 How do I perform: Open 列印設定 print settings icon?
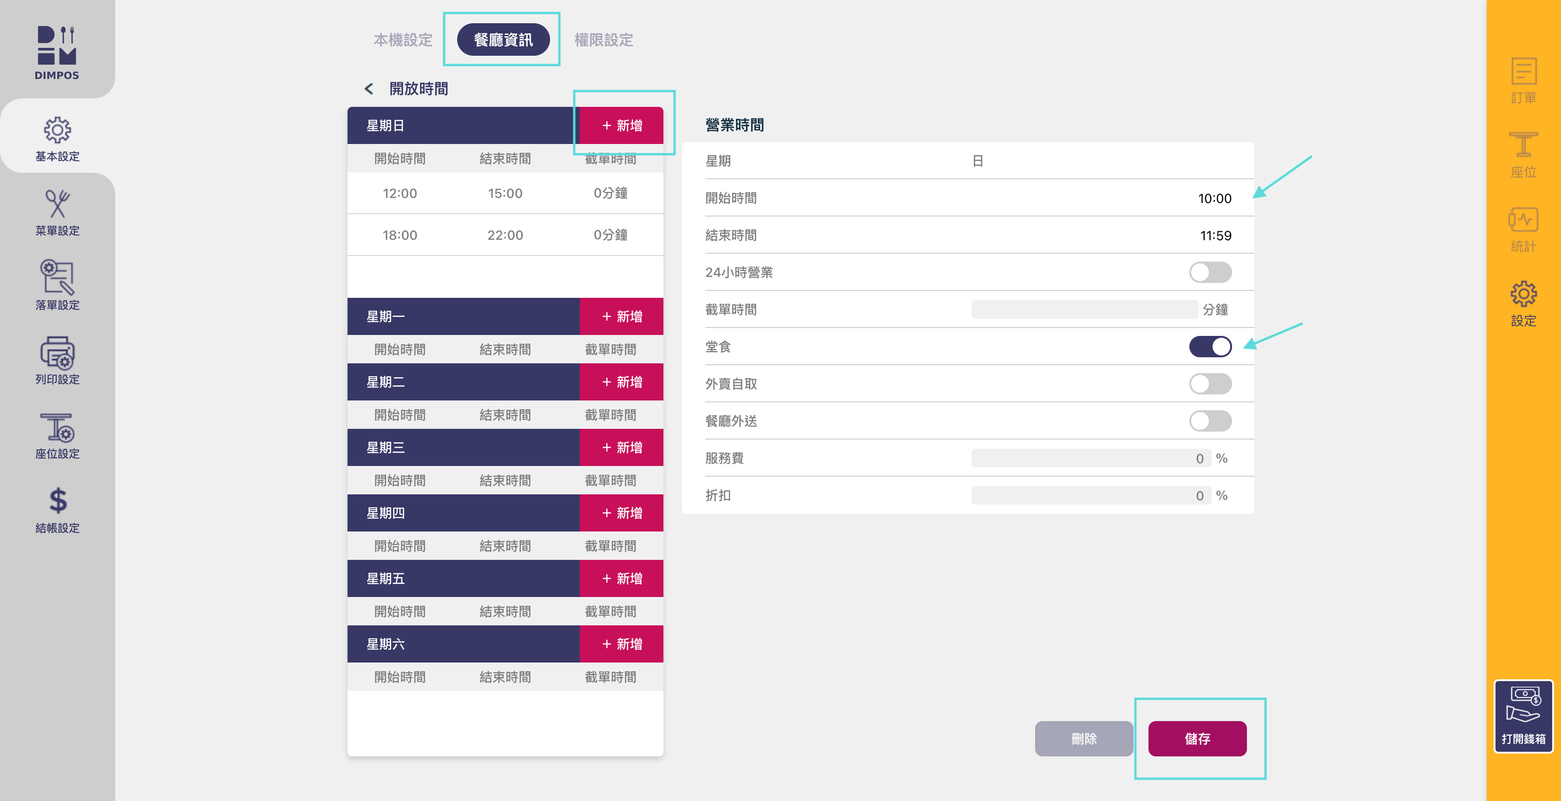pyautogui.click(x=57, y=353)
